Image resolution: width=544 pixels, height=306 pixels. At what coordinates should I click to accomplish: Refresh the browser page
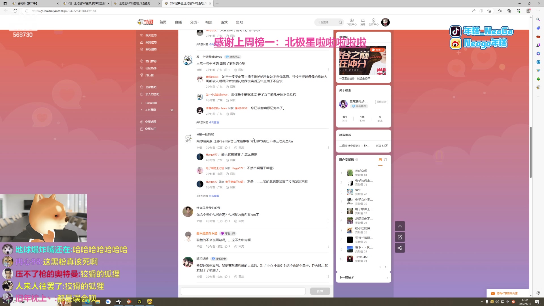15,11
